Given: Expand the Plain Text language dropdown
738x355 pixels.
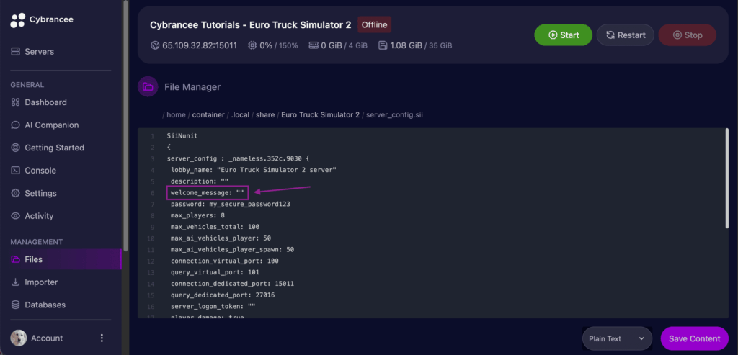Looking at the screenshot, I should click(x=616, y=338).
